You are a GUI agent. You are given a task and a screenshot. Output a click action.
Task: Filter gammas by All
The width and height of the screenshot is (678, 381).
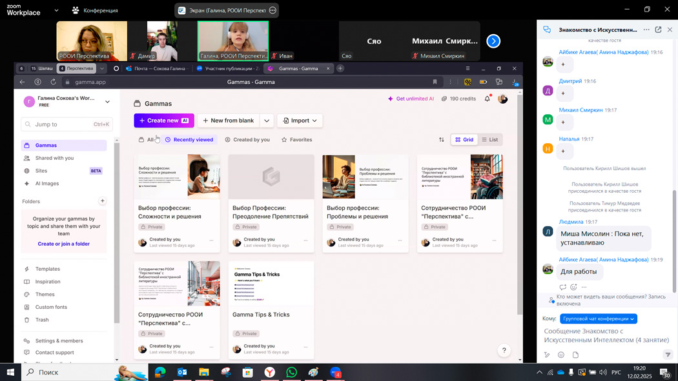click(146, 140)
